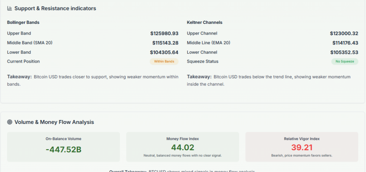Click the Upper Channel value $123000.32
This screenshot has width=366, height=172.
click(x=344, y=33)
